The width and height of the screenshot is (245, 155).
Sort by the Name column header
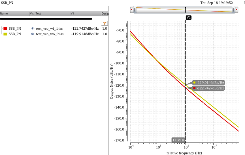[14, 14]
